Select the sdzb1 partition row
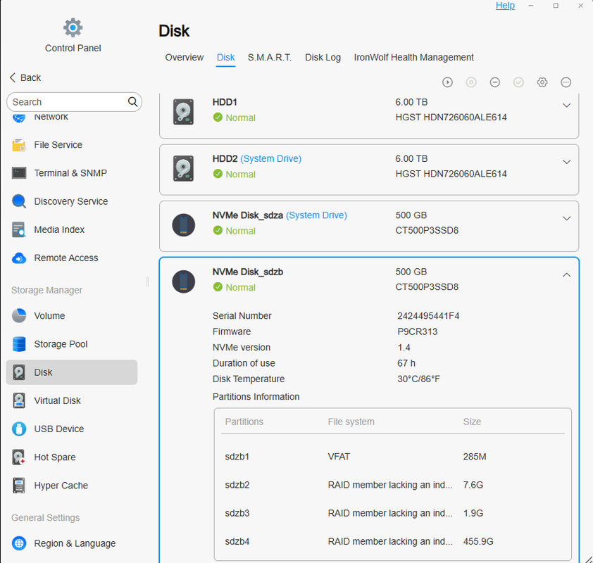Viewport: 593px width, 563px height. (x=393, y=457)
